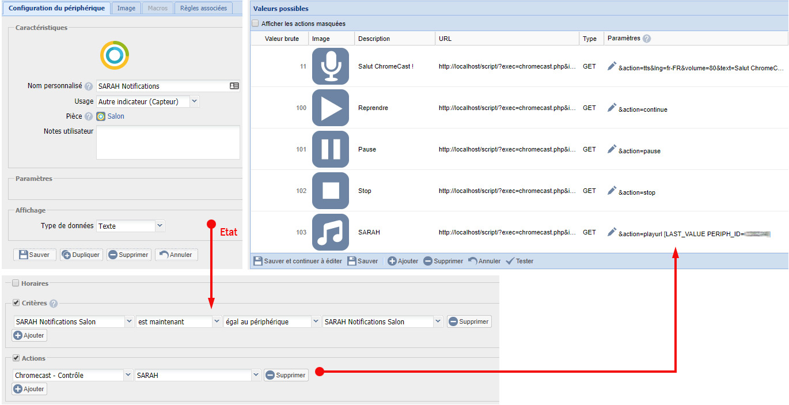Uncheck the Critères checkbox
Screen dimensions: 789x405
(16, 303)
